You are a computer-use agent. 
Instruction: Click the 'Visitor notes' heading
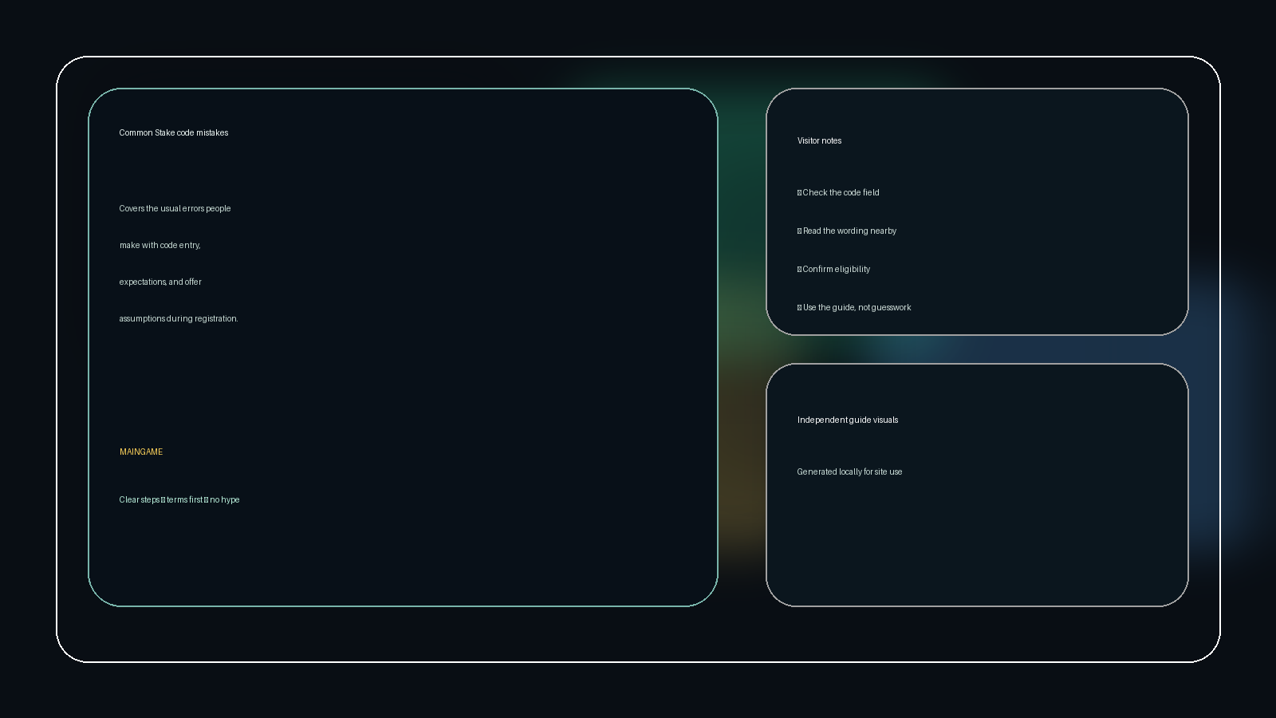(x=819, y=140)
